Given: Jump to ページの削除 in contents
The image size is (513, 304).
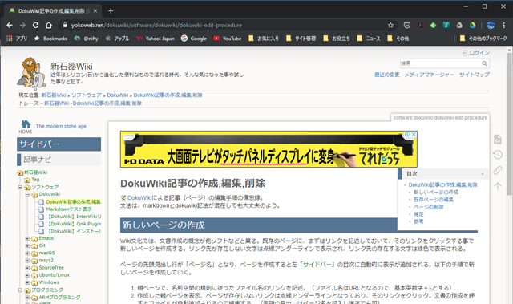Looking at the screenshot, I should (x=429, y=207).
